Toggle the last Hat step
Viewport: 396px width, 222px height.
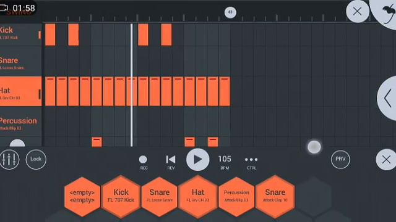[225, 92]
